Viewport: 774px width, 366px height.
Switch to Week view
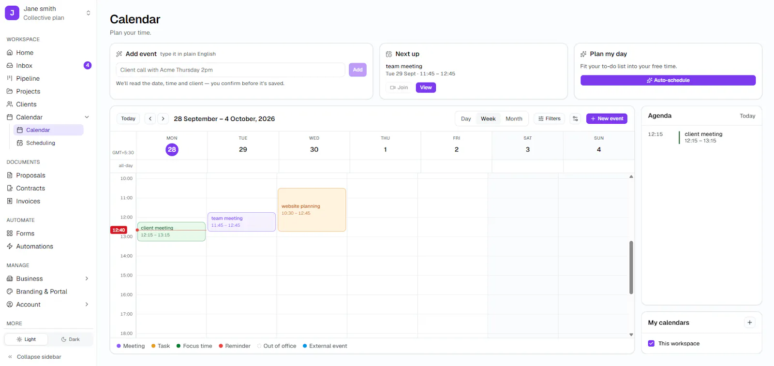488,119
